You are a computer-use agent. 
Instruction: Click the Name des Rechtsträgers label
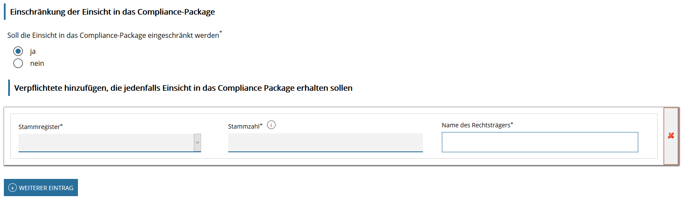coord(476,125)
